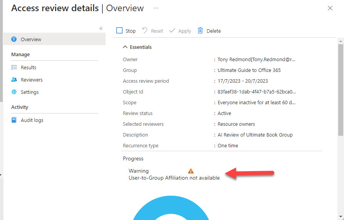The image size is (344, 220).
Task: Click the orange warning triangle icon
Action: (x=191, y=171)
